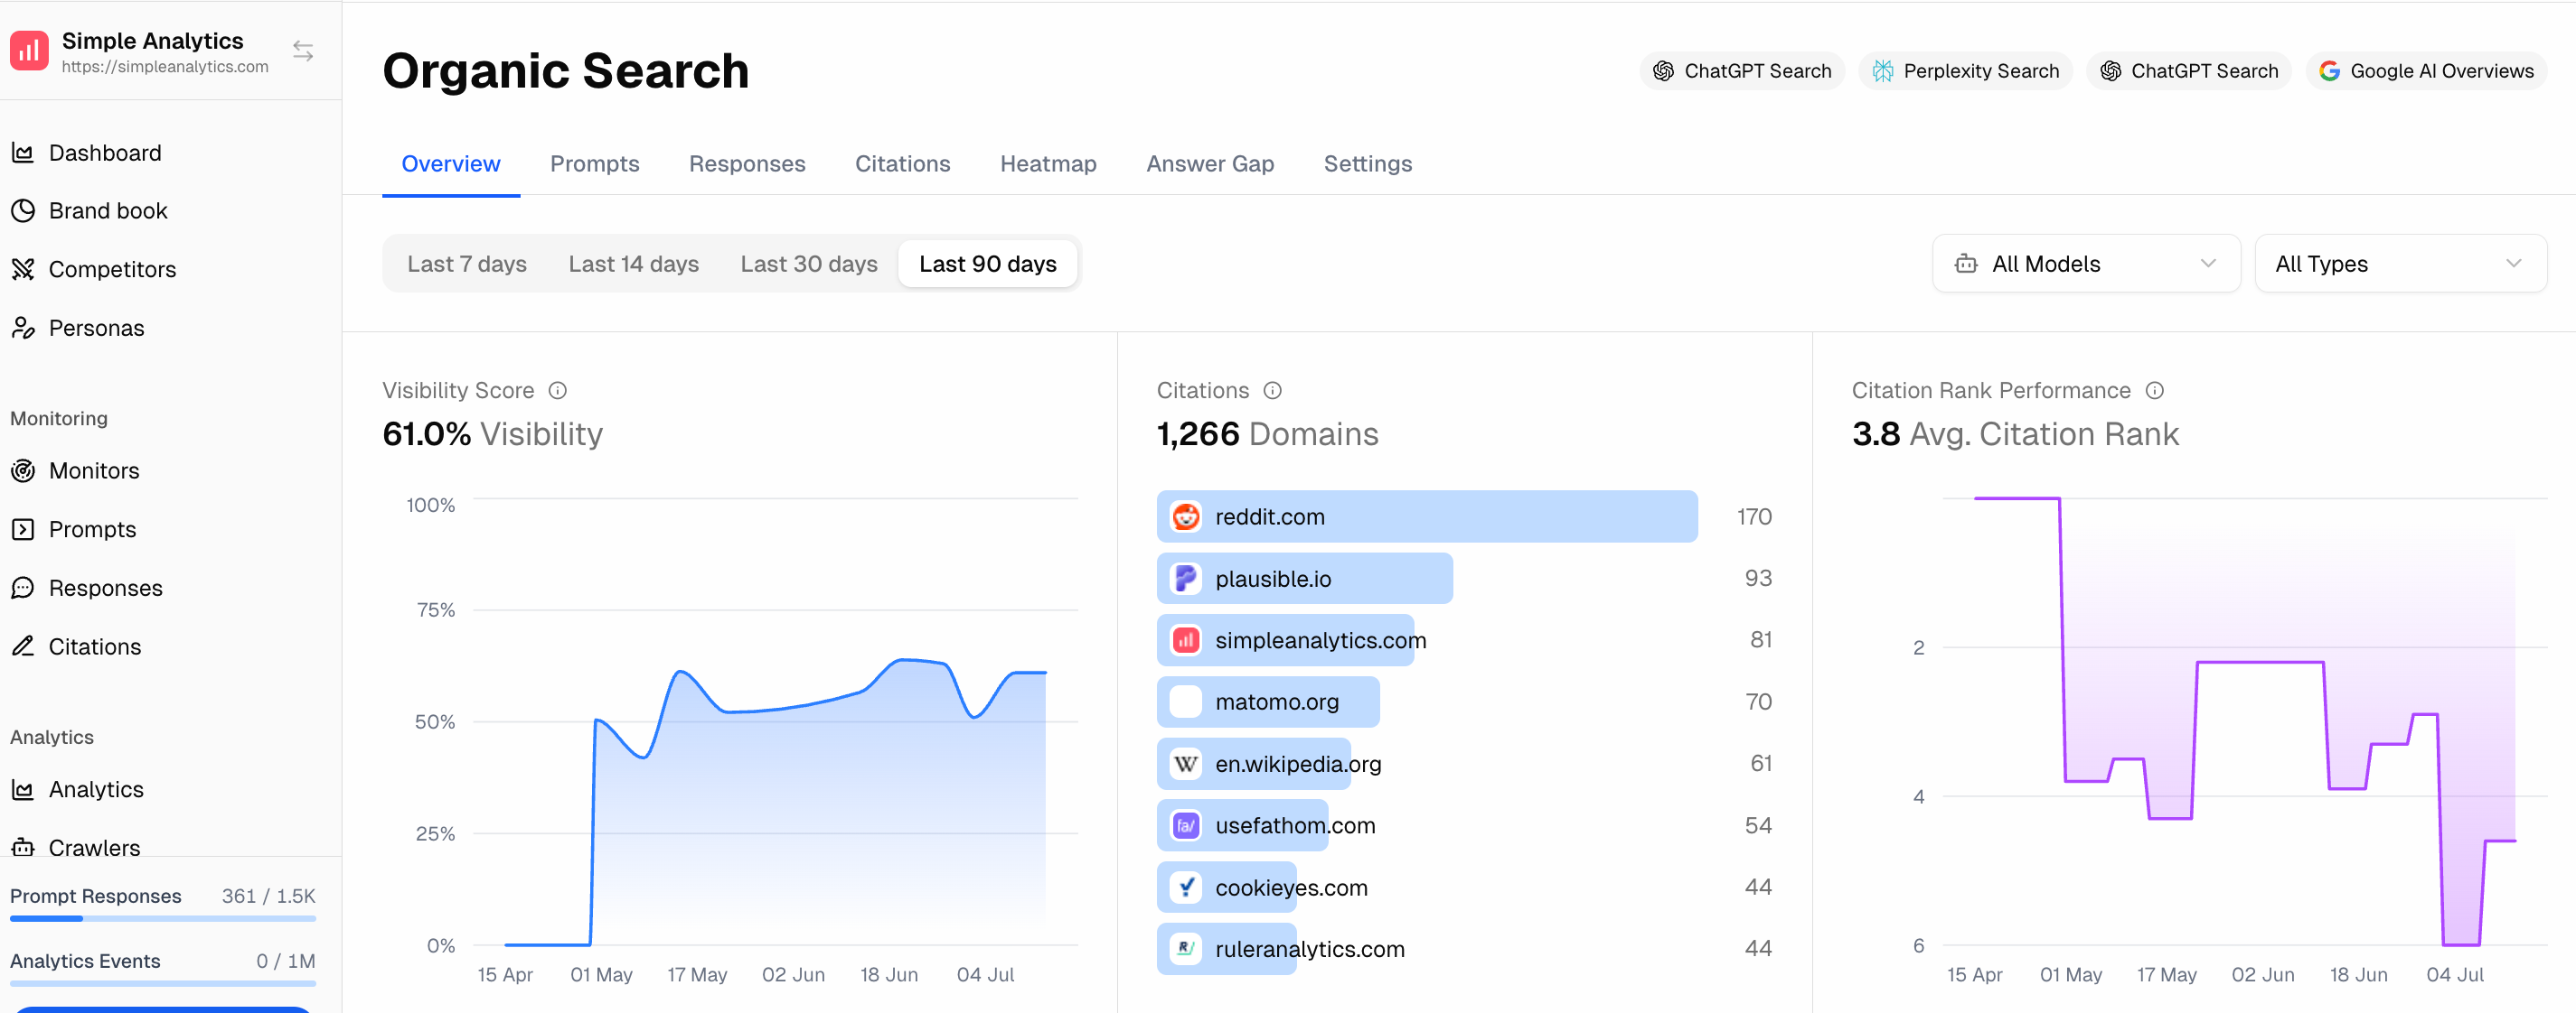
Task: Click the Monitors target icon
Action: (x=23, y=470)
